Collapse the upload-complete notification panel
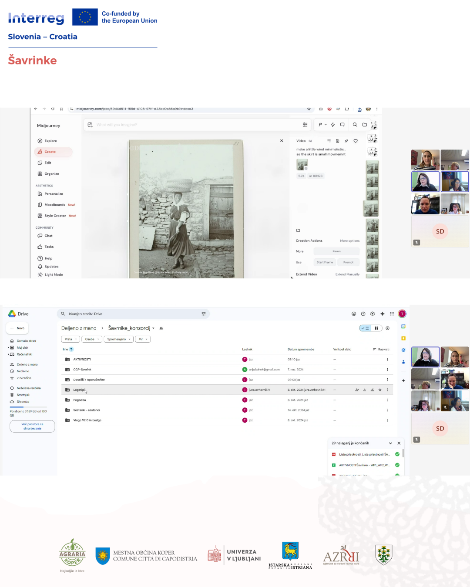This screenshot has width=470, height=587. (390, 444)
